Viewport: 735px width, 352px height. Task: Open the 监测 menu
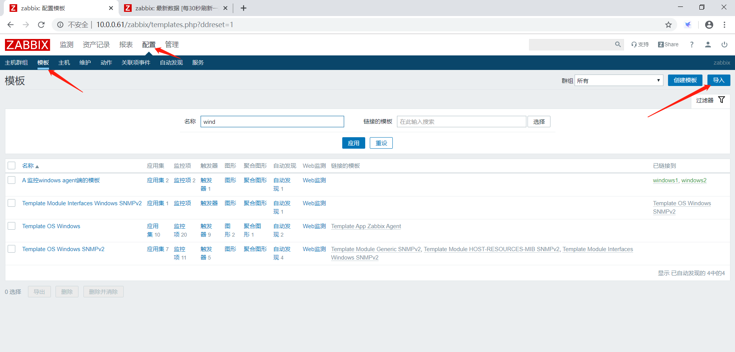67,45
